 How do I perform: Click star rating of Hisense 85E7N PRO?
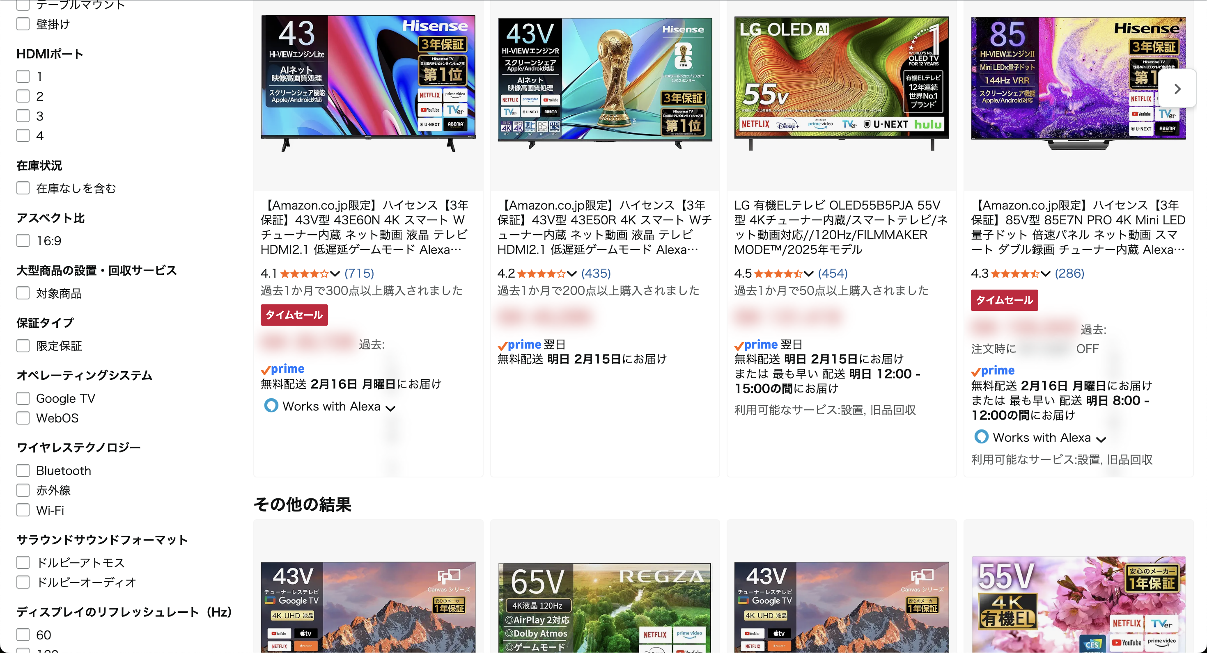click(x=1014, y=273)
